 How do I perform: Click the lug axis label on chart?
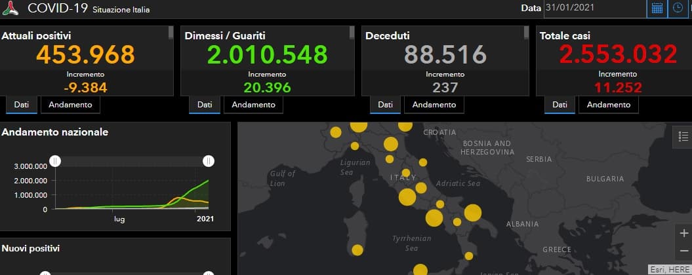click(119, 219)
